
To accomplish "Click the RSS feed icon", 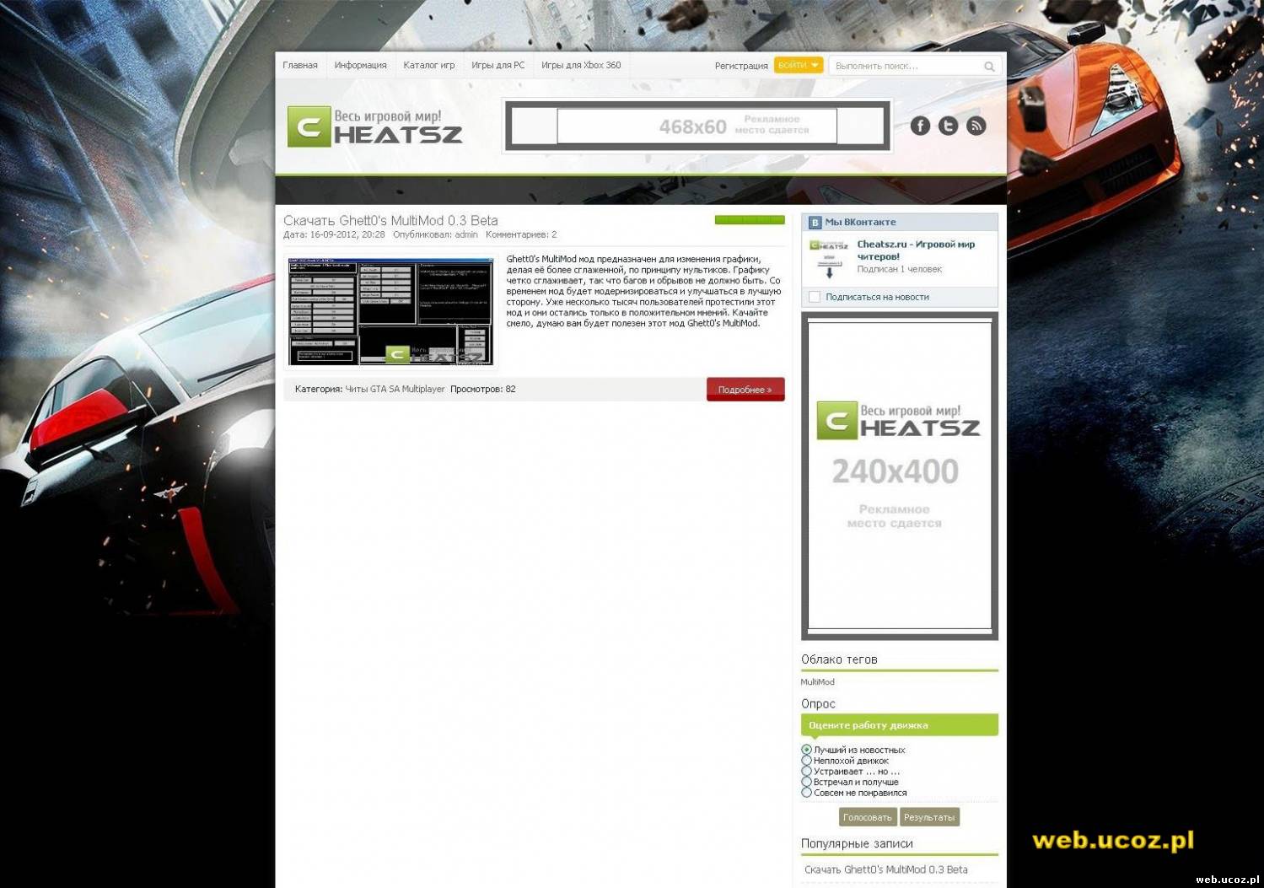I will [x=976, y=126].
